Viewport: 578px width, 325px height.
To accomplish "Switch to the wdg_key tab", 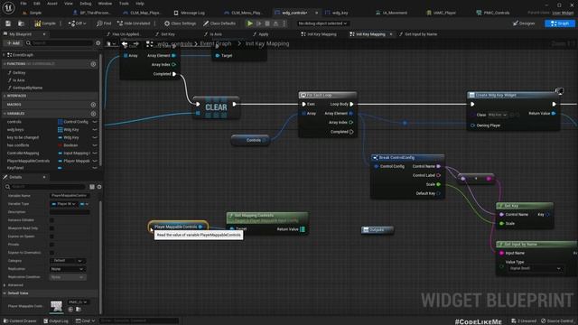I will (x=337, y=13).
